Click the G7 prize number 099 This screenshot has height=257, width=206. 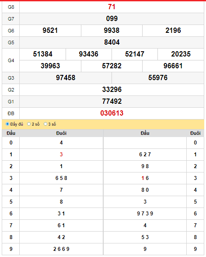[112, 19]
